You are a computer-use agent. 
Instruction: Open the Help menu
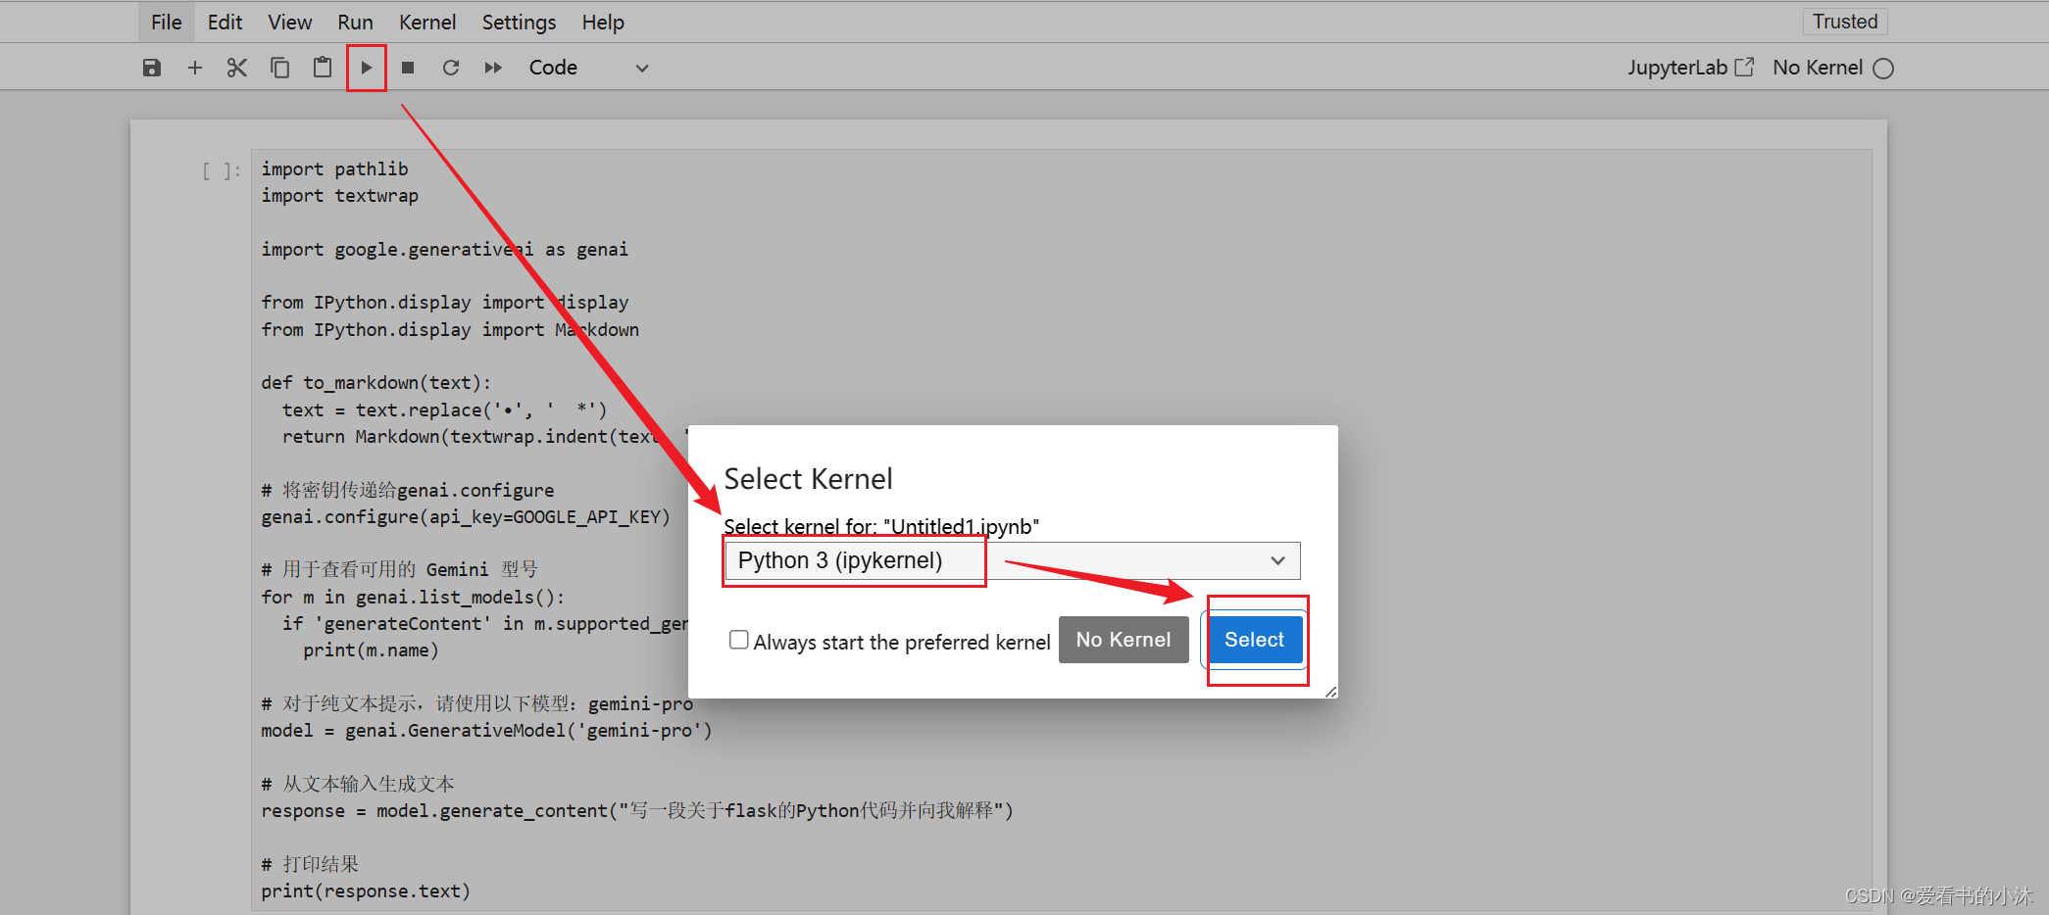[x=603, y=22]
